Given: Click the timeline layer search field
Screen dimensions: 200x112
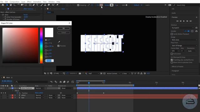Looking at the screenshot, I should point(32,82).
